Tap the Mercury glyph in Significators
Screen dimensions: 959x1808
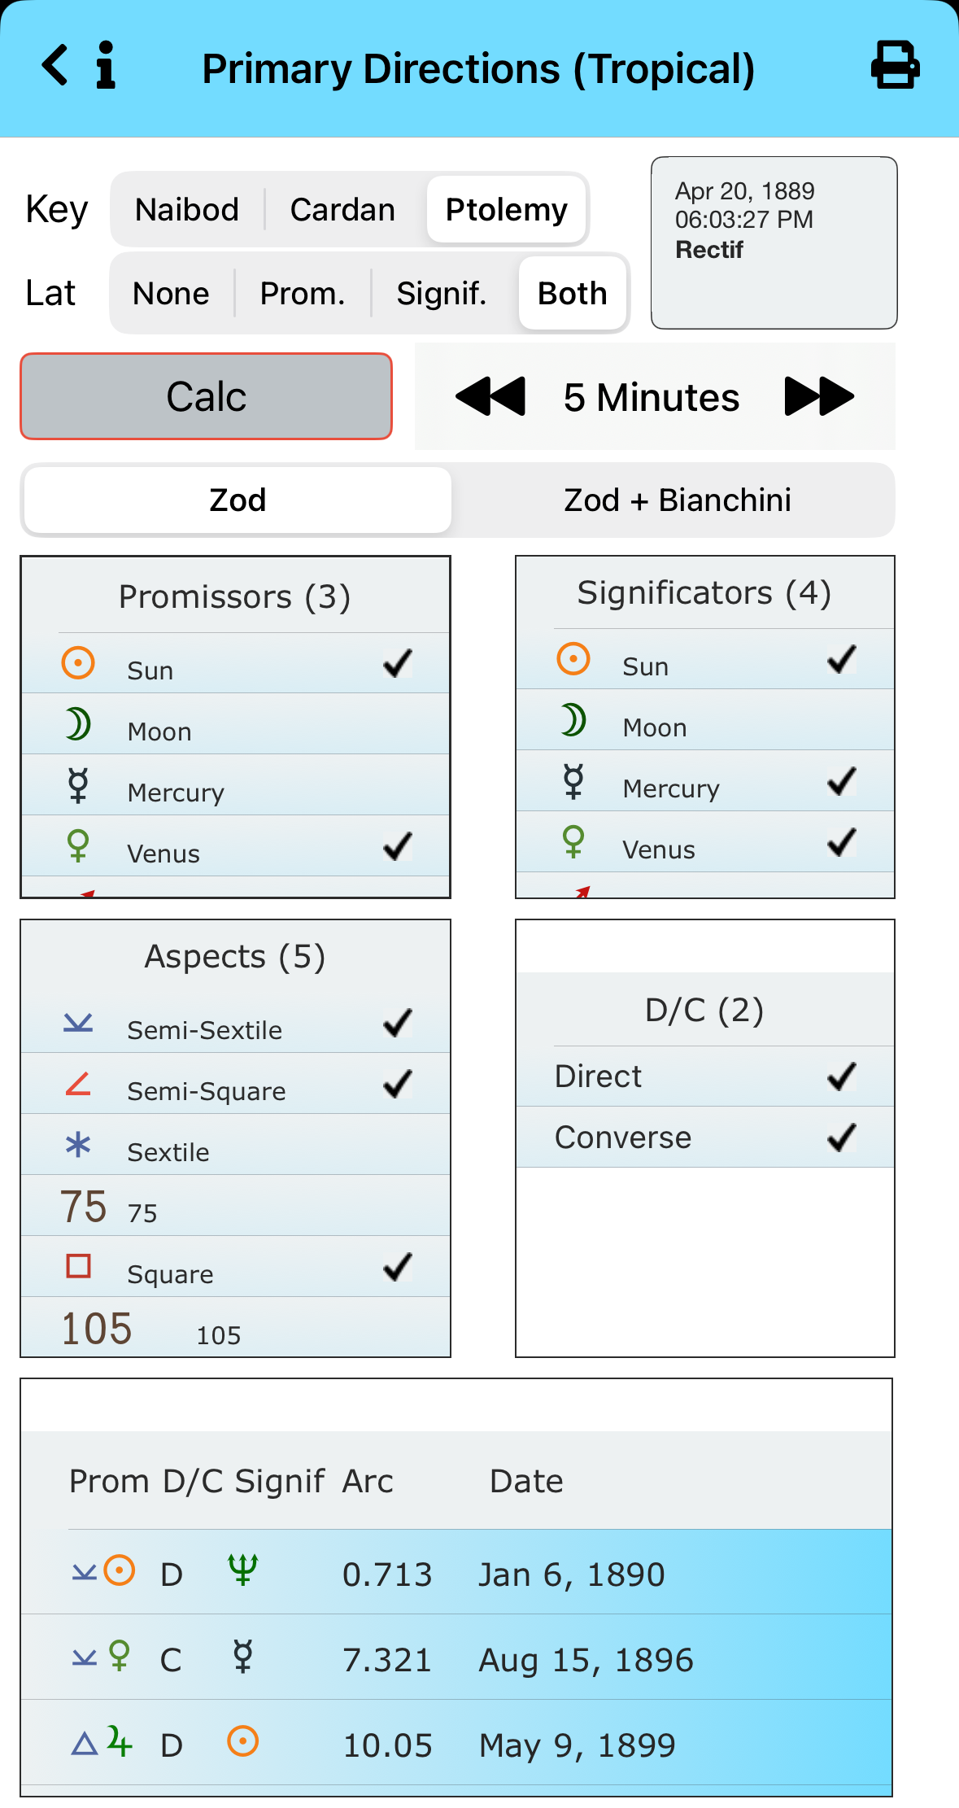coord(573,781)
